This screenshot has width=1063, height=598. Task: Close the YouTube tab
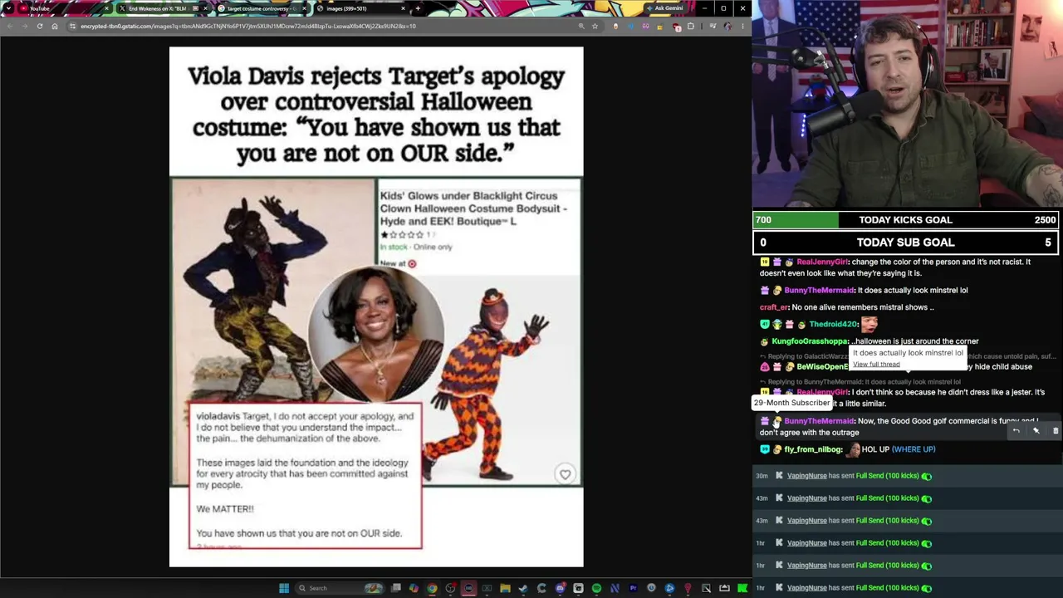tap(106, 8)
